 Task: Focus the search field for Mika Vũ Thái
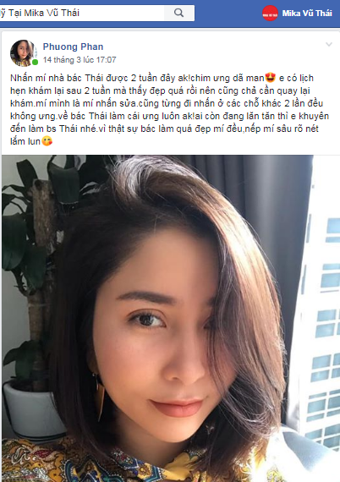tap(82, 13)
